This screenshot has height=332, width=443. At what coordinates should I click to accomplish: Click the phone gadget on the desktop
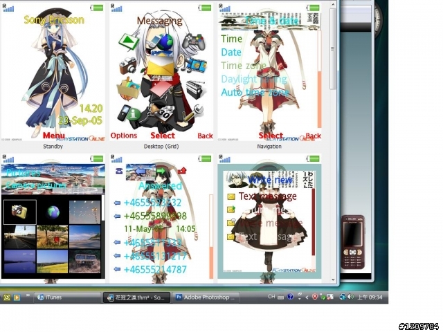coord(352,242)
